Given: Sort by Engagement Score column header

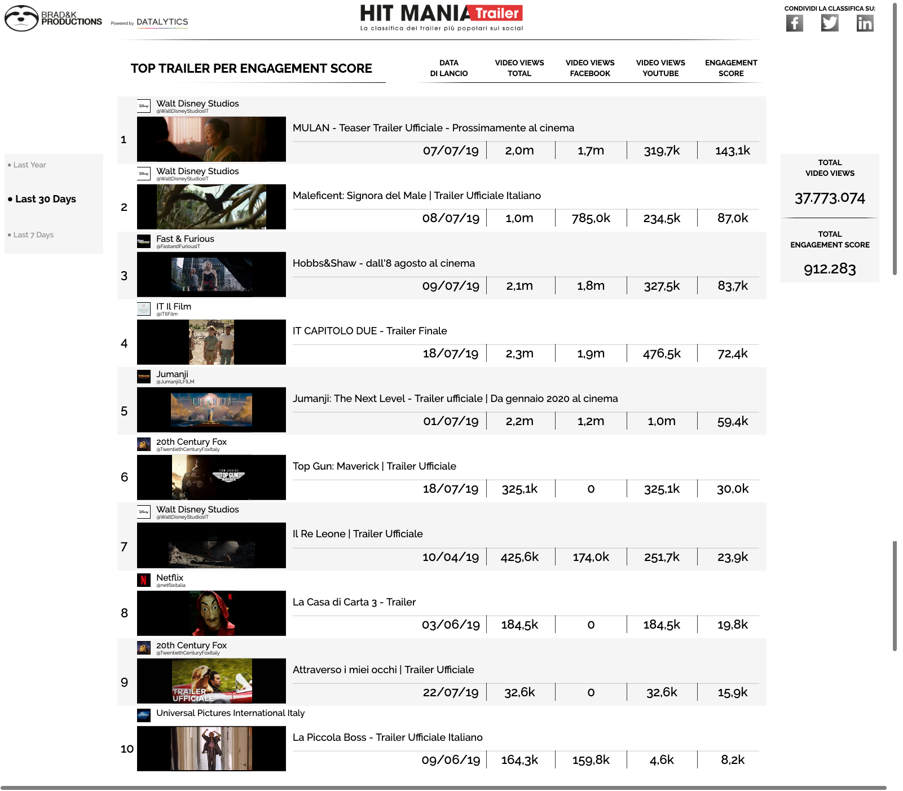Looking at the screenshot, I should pos(730,68).
